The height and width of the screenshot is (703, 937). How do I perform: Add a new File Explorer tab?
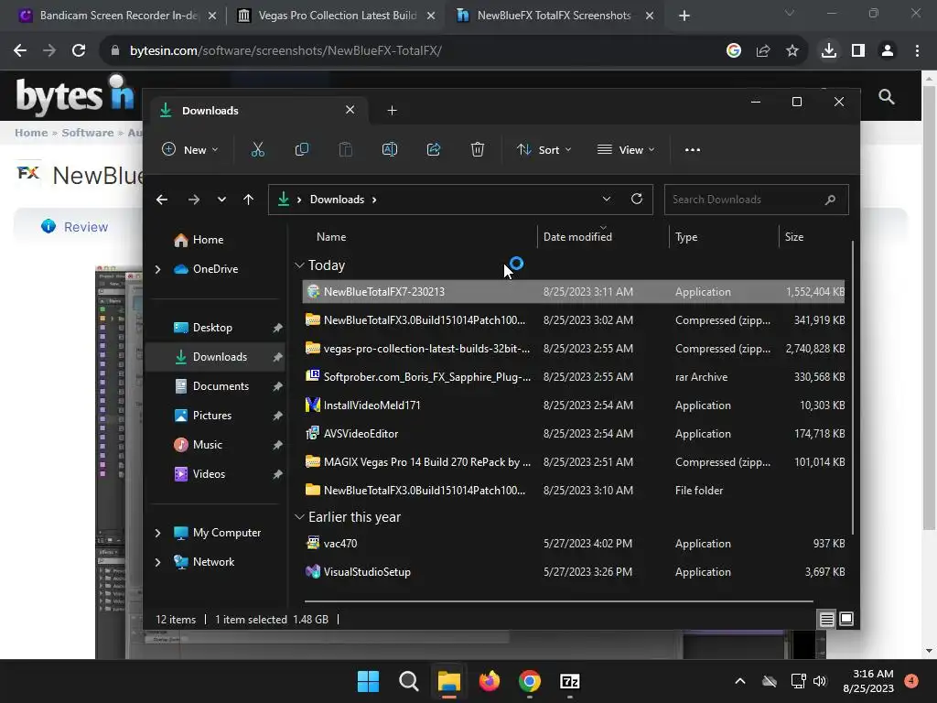pos(392,110)
